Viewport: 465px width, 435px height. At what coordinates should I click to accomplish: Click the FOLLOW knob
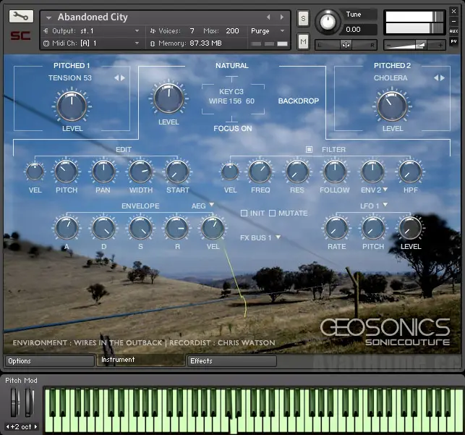(x=335, y=172)
